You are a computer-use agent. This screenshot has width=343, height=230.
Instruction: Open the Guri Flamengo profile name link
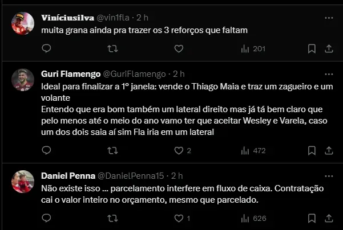[70, 74]
